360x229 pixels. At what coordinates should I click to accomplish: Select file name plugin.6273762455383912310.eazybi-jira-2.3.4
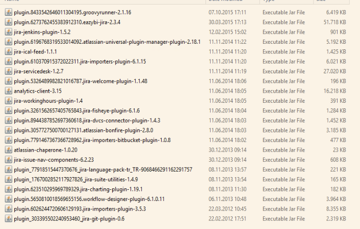tap(67, 22)
